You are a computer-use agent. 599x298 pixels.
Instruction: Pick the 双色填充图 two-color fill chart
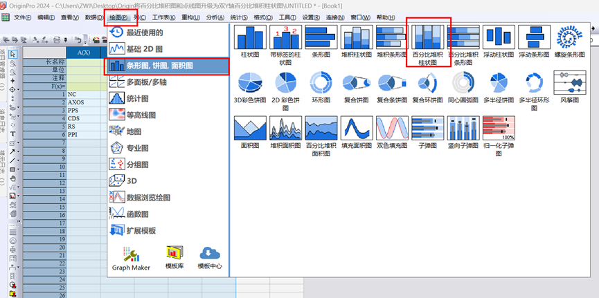[392, 133]
